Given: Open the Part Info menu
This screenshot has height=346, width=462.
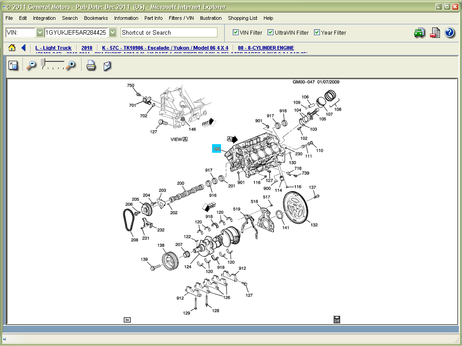Looking at the screenshot, I should coord(153,18).
